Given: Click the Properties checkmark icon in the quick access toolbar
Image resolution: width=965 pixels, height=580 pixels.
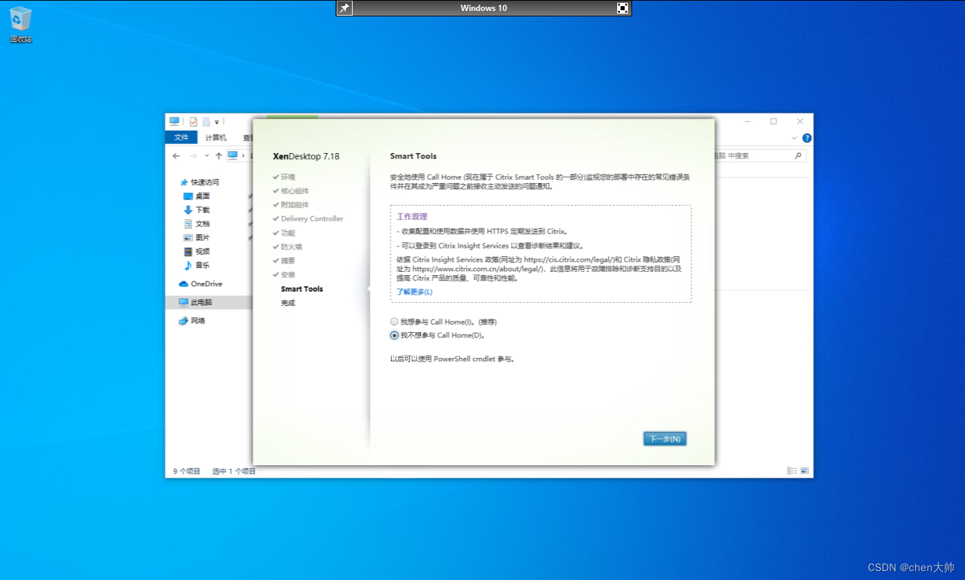Looking at the screenshot, I should [193, 122].
